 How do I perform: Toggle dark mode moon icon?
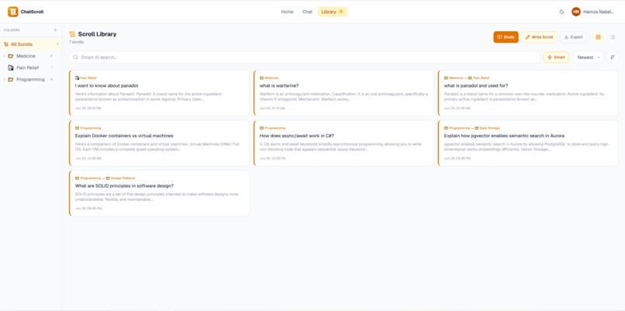(x=561, y=12)
